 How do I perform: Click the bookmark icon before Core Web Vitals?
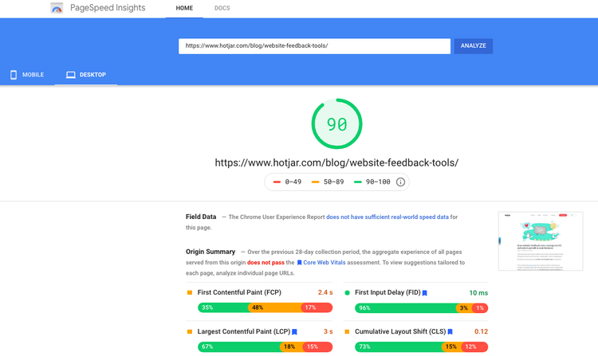click(299, 263)
